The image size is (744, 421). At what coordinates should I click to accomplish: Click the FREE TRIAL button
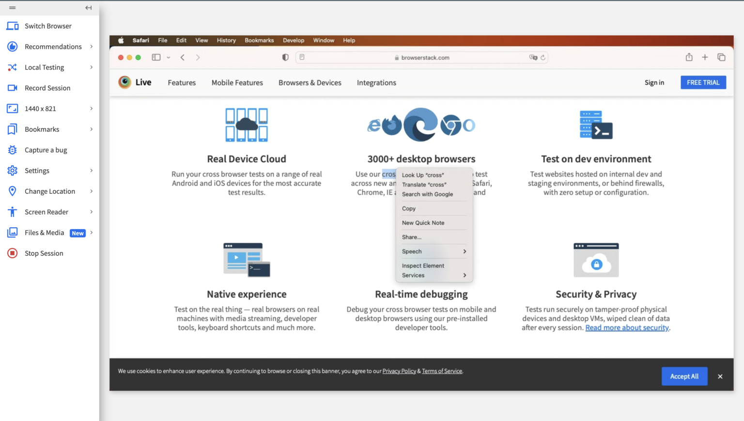tap(703, 82)
